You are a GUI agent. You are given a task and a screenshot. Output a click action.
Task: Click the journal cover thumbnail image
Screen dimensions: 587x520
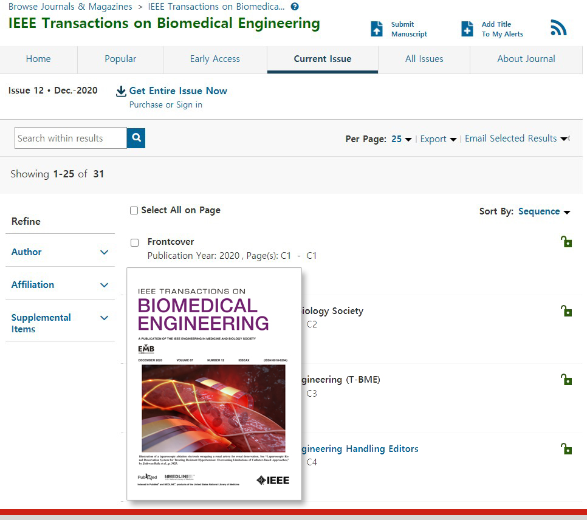[213, 383]
